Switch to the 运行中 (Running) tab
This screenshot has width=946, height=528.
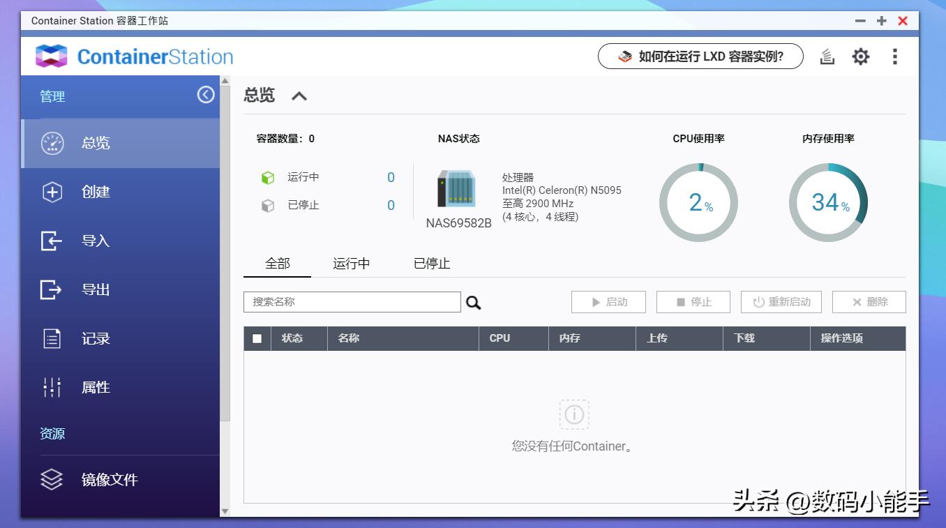[x=351, y=263]
